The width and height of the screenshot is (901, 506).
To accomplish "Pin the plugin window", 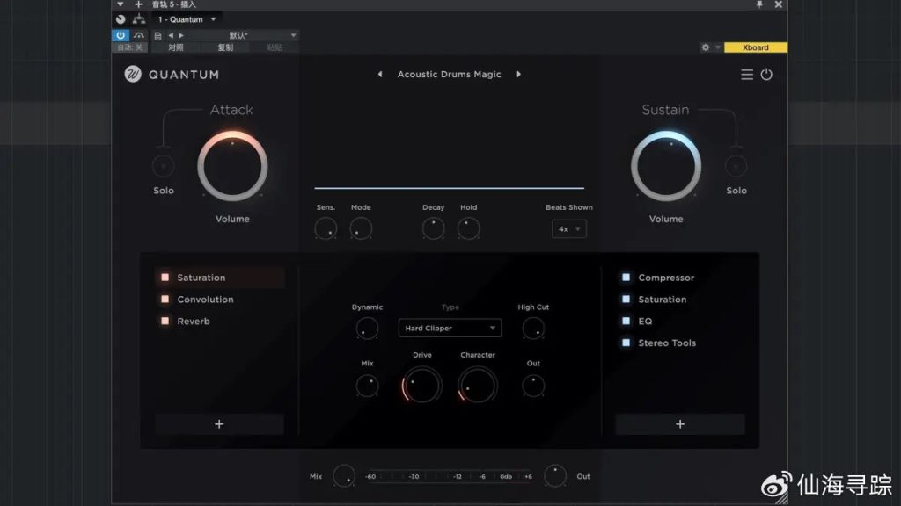I will 759,4.
